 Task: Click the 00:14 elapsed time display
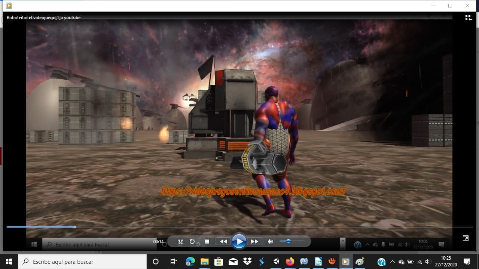click(158, 242)
